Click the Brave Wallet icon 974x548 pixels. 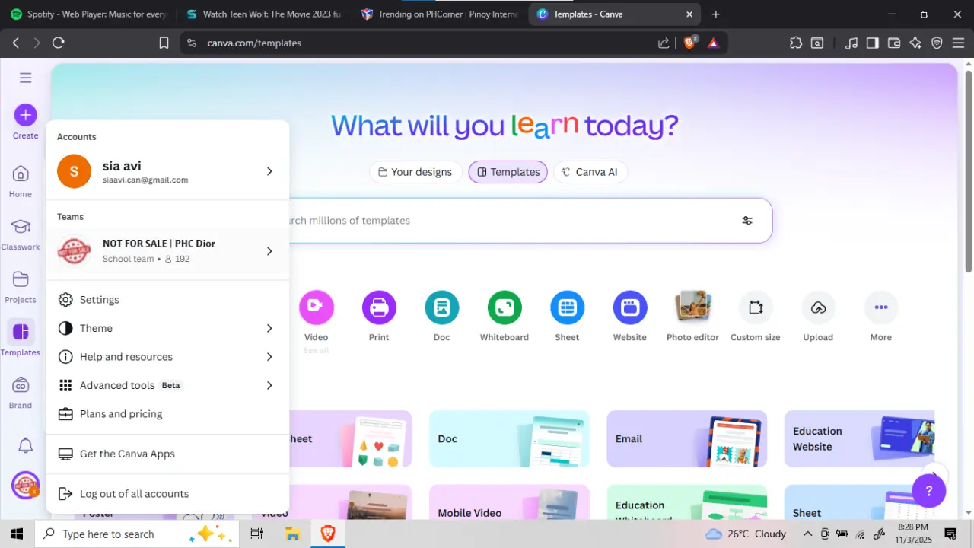894,43
